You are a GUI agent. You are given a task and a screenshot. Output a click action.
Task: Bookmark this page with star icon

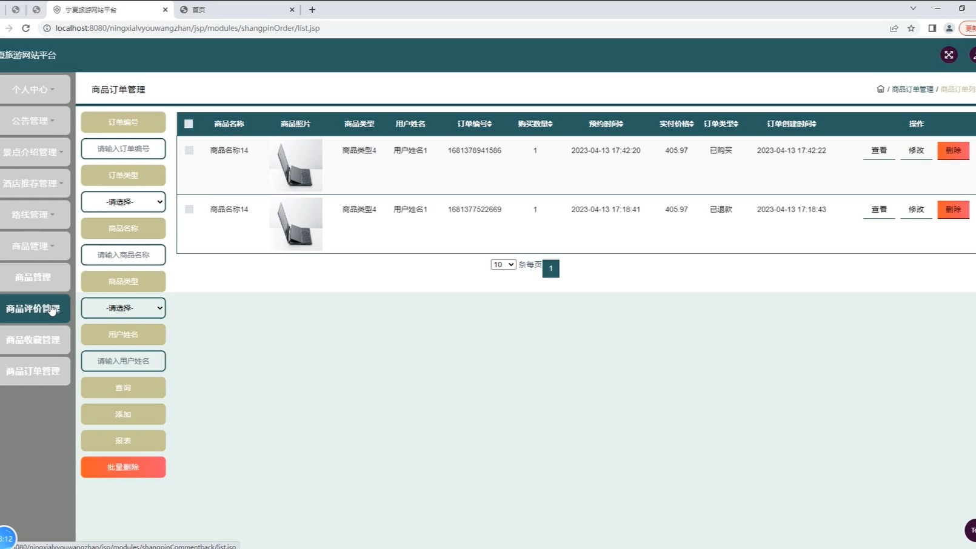pos(911,28)
